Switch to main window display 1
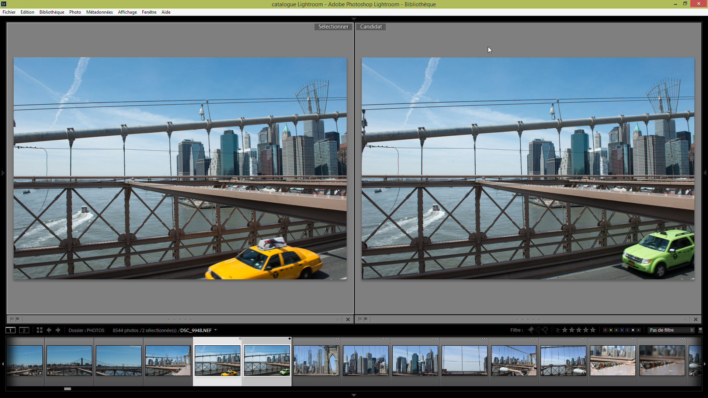Image resolution: width=708 pixels, height=398 pixels. pos(10,330)
